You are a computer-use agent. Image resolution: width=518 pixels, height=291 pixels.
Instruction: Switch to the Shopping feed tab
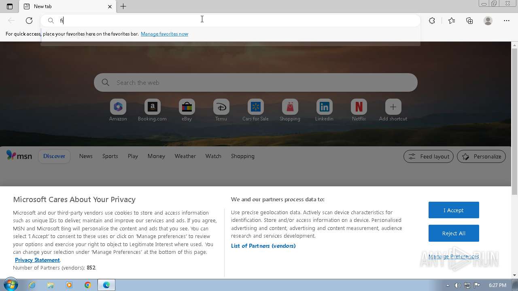pos(242,156)
